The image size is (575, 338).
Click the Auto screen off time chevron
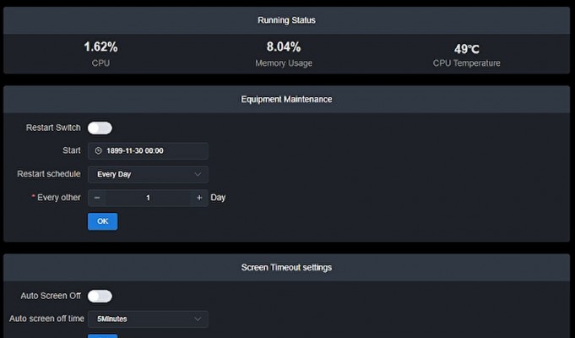click(x=198, y=319)
